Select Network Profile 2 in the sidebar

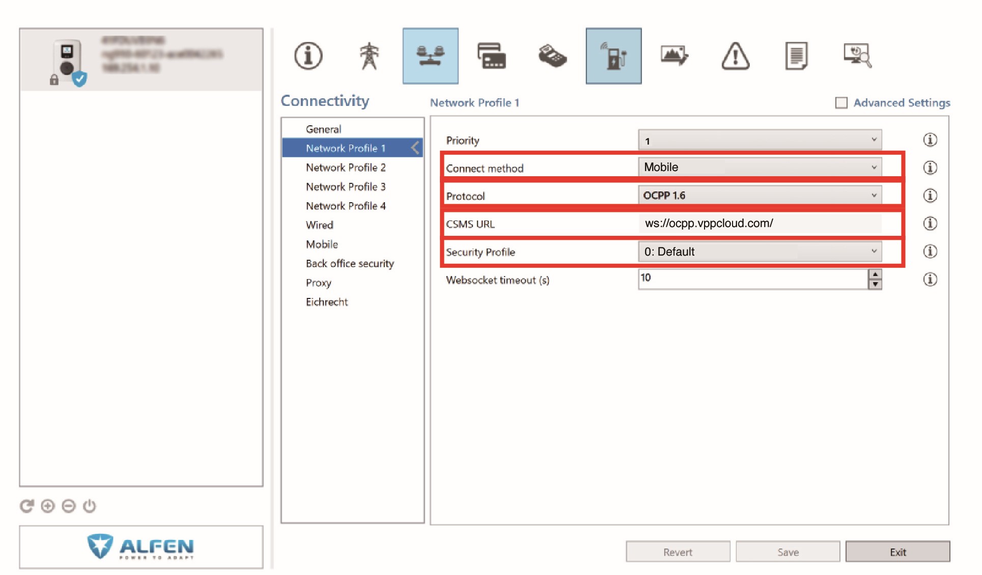[x=346, y=168]
